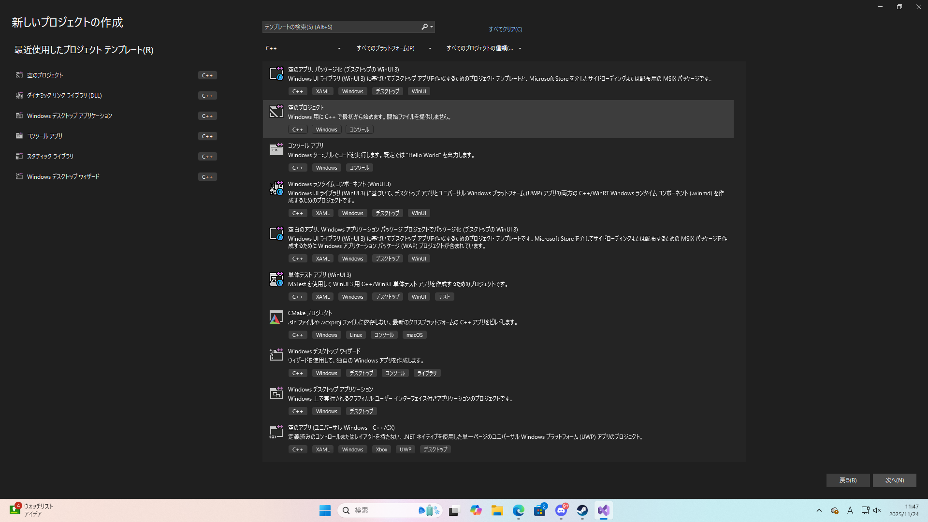Select recent template Dynamic Link Library (DLL)
The height and width of the screenshot is (522, 928).
(x=64, y=96)
